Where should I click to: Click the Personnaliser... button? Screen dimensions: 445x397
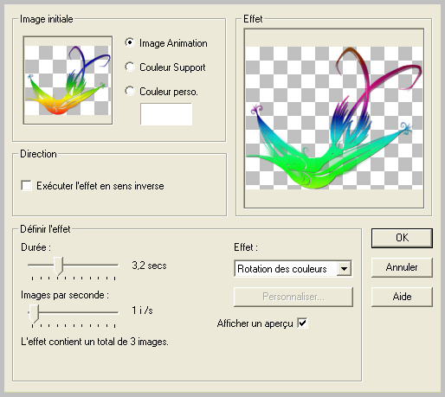[x=293, y=297]
